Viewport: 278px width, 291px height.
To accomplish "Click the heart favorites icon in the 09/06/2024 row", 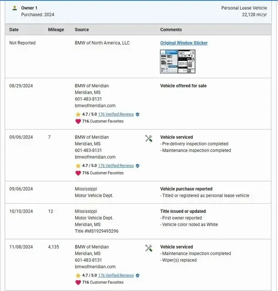I will [78, 173].
